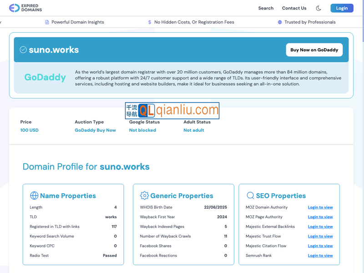The image size is (364, 273).
Task: Toggle dark mode moon icon
Action: click(x=318, y=8)
